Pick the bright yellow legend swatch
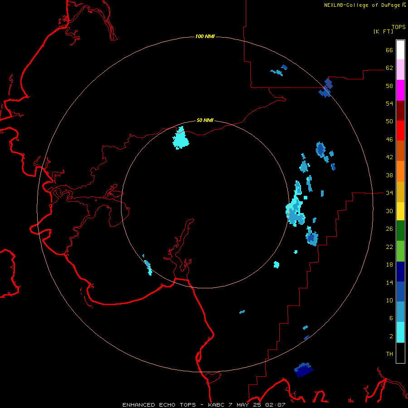Viewport: 408px width, 408px height. pyautogui.click(x=400, y=211)
